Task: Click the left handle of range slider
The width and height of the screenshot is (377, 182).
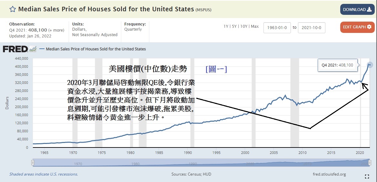Action: tap(33, 163)
